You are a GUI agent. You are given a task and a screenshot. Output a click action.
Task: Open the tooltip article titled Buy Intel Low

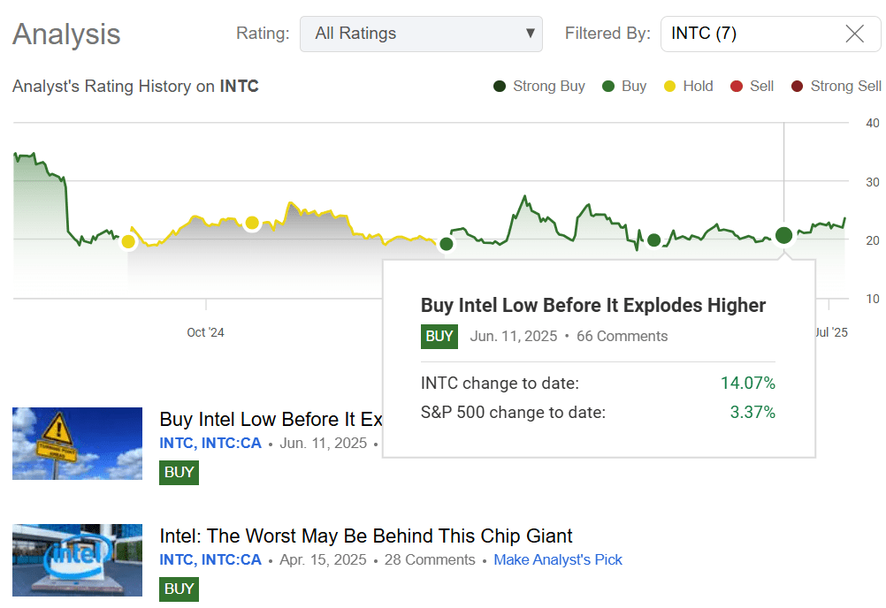[x=592, y=305]
